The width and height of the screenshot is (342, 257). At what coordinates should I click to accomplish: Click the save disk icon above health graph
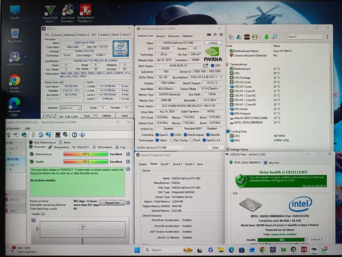(x=33, y=220)
